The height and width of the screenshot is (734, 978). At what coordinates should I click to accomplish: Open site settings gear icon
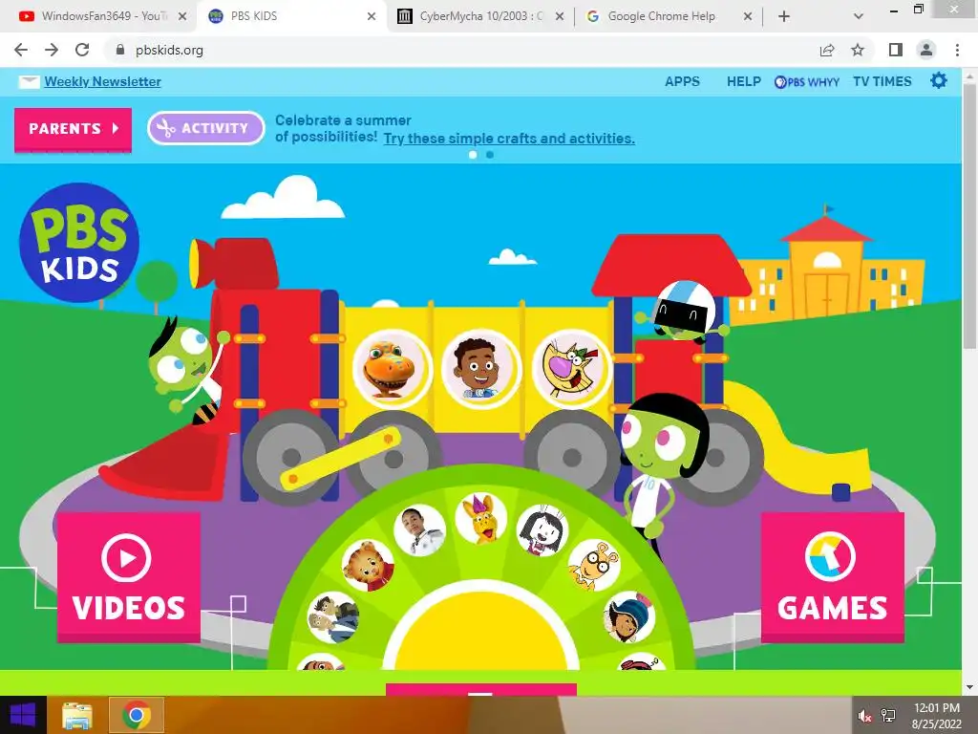(939, 80)
